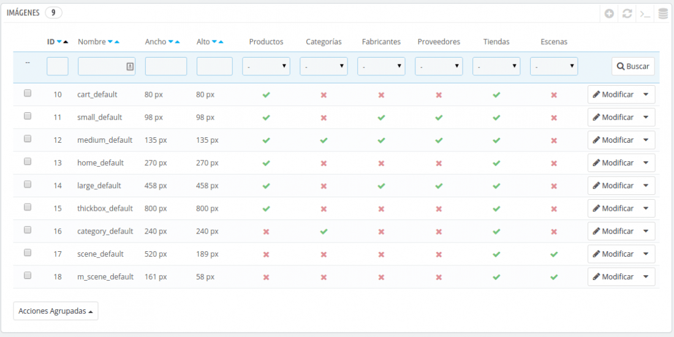This screenshot has height=337, width=674.
Task: Toggle Productos status for cart_default
Action: [x=266, y=94]
